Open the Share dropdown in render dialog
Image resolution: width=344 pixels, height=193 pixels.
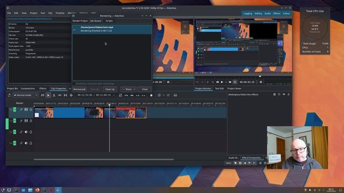point(128,90)
